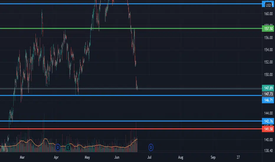Image resolution: width=275 pixels, height=162 pixels.
Task: Select the green 157.50 price label
Action: pos(268,29)
